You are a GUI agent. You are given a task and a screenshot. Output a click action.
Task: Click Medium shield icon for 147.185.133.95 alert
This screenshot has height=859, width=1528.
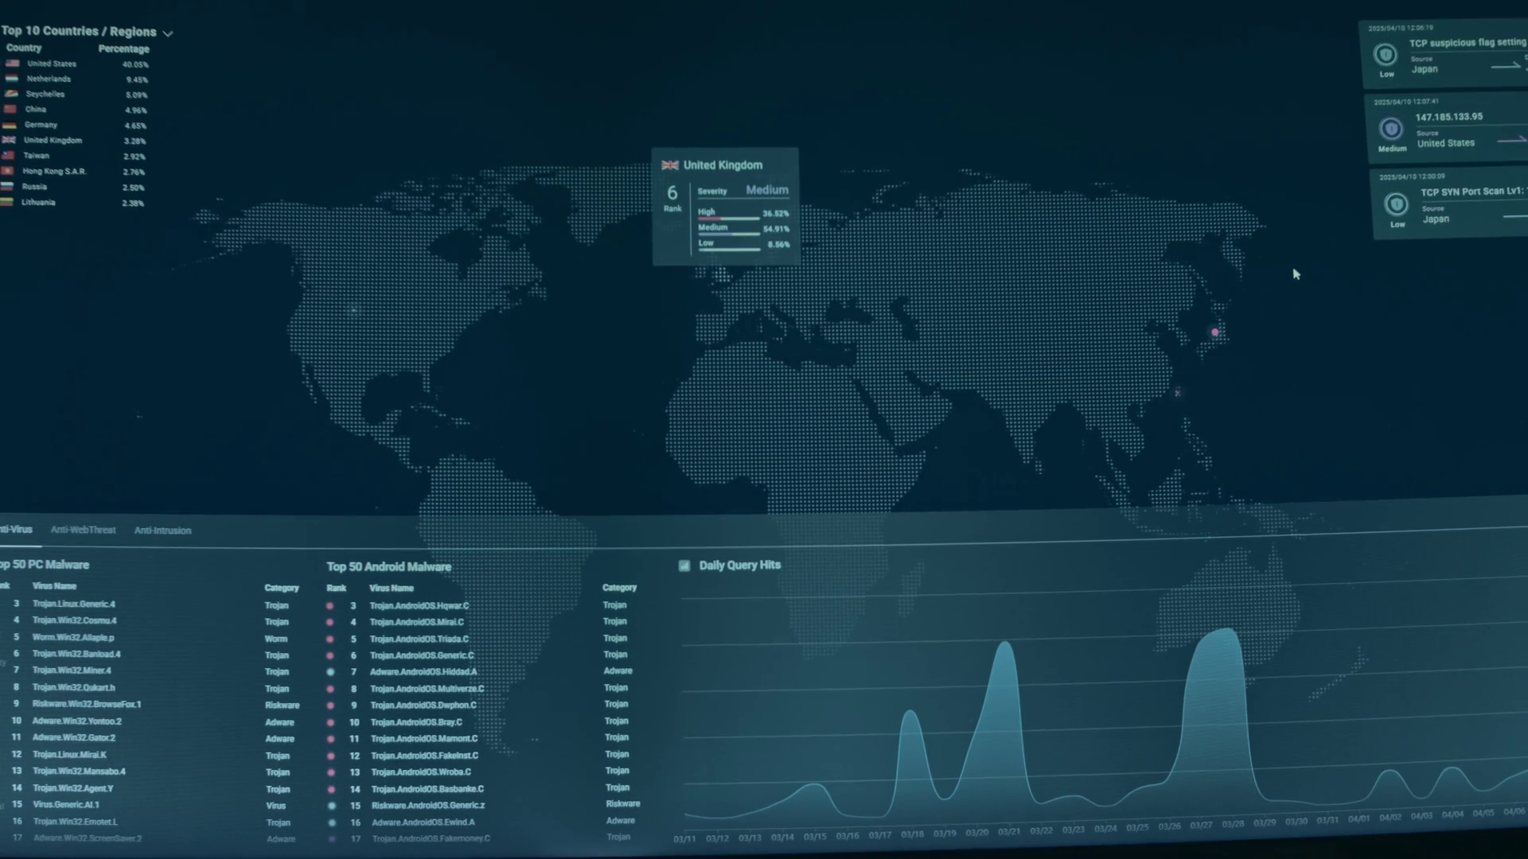[x=1391, y=129]
